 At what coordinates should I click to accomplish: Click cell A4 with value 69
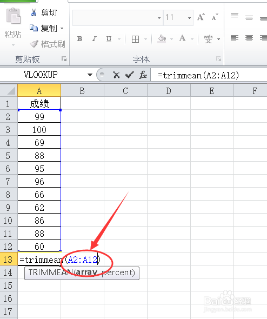coord(39,142)
